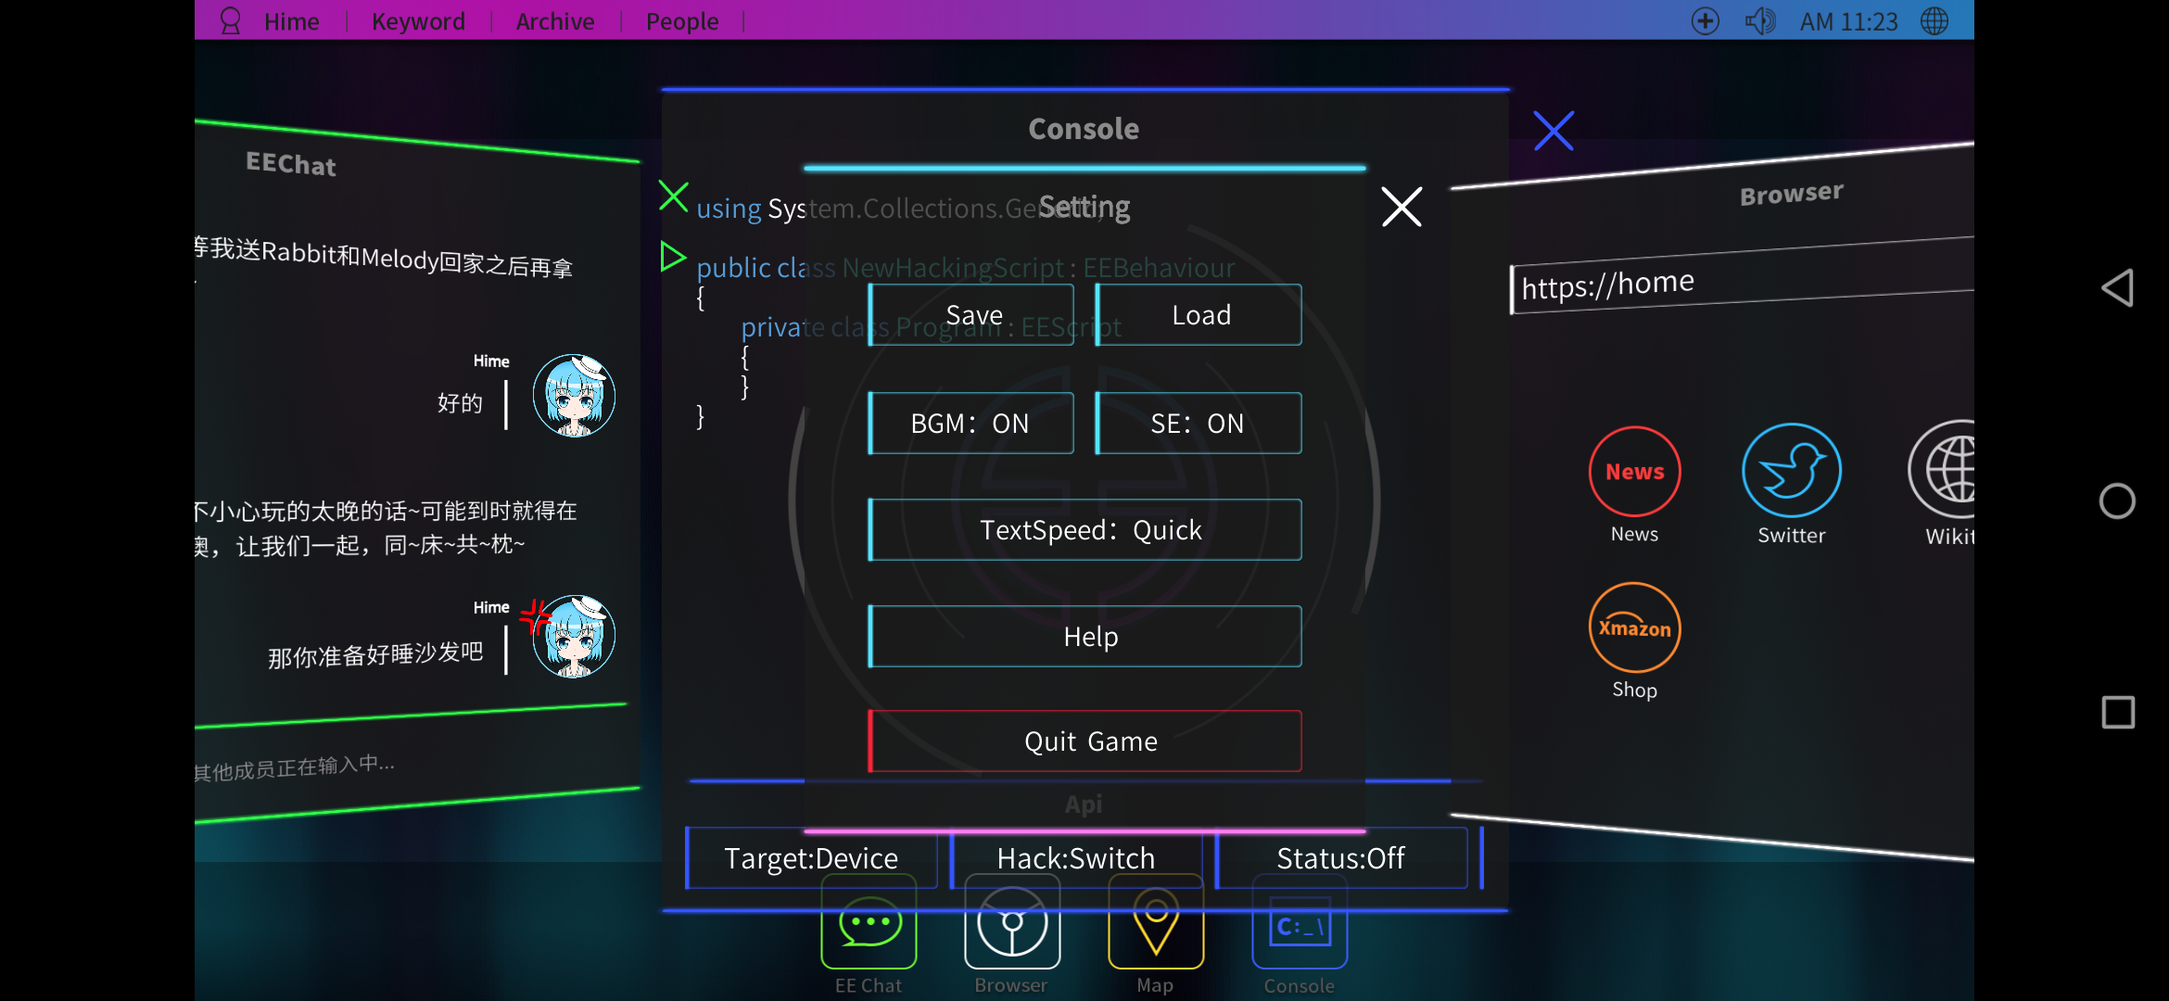Image resolution: width=2169 pixels, height=1001 pixels.
Task: Click the EEChat panel title
Action: point(291,164)
